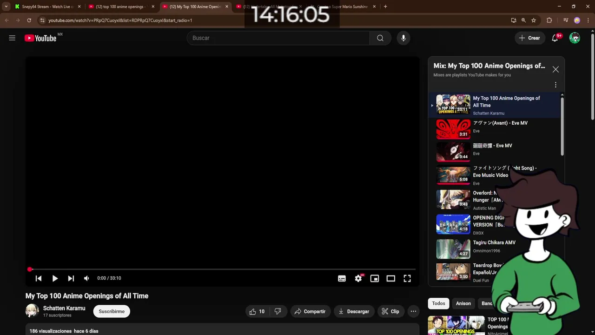Create a Clip of the video
The width and height of the screenshot is (595, 335).
pyautogui.click(x=390, y=311)
